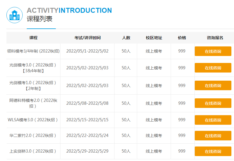Click 在线咨询 for 光剑模考3.0 course
The image size is (234, 161).
coord(213,68)
